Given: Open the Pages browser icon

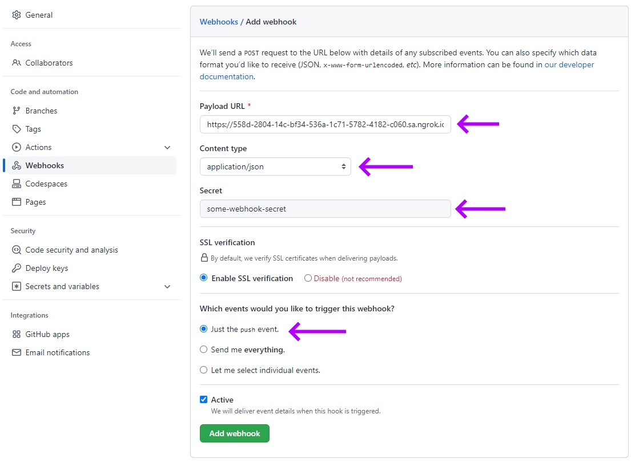Looking at the screenshot, I should pos(16,202).
